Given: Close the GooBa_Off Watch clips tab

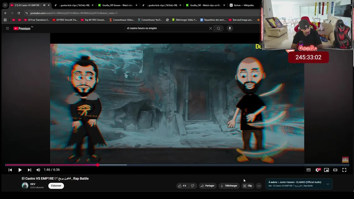Looking at the screenshot, I should (x=224, y=5).
